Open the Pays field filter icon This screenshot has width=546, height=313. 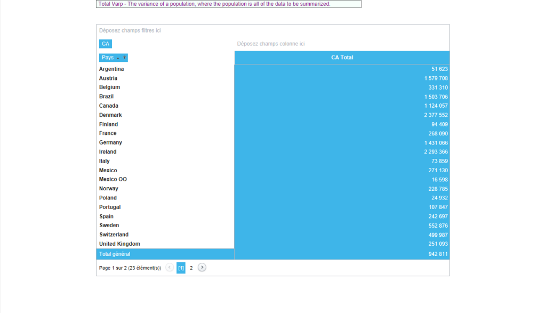point(124,58)
